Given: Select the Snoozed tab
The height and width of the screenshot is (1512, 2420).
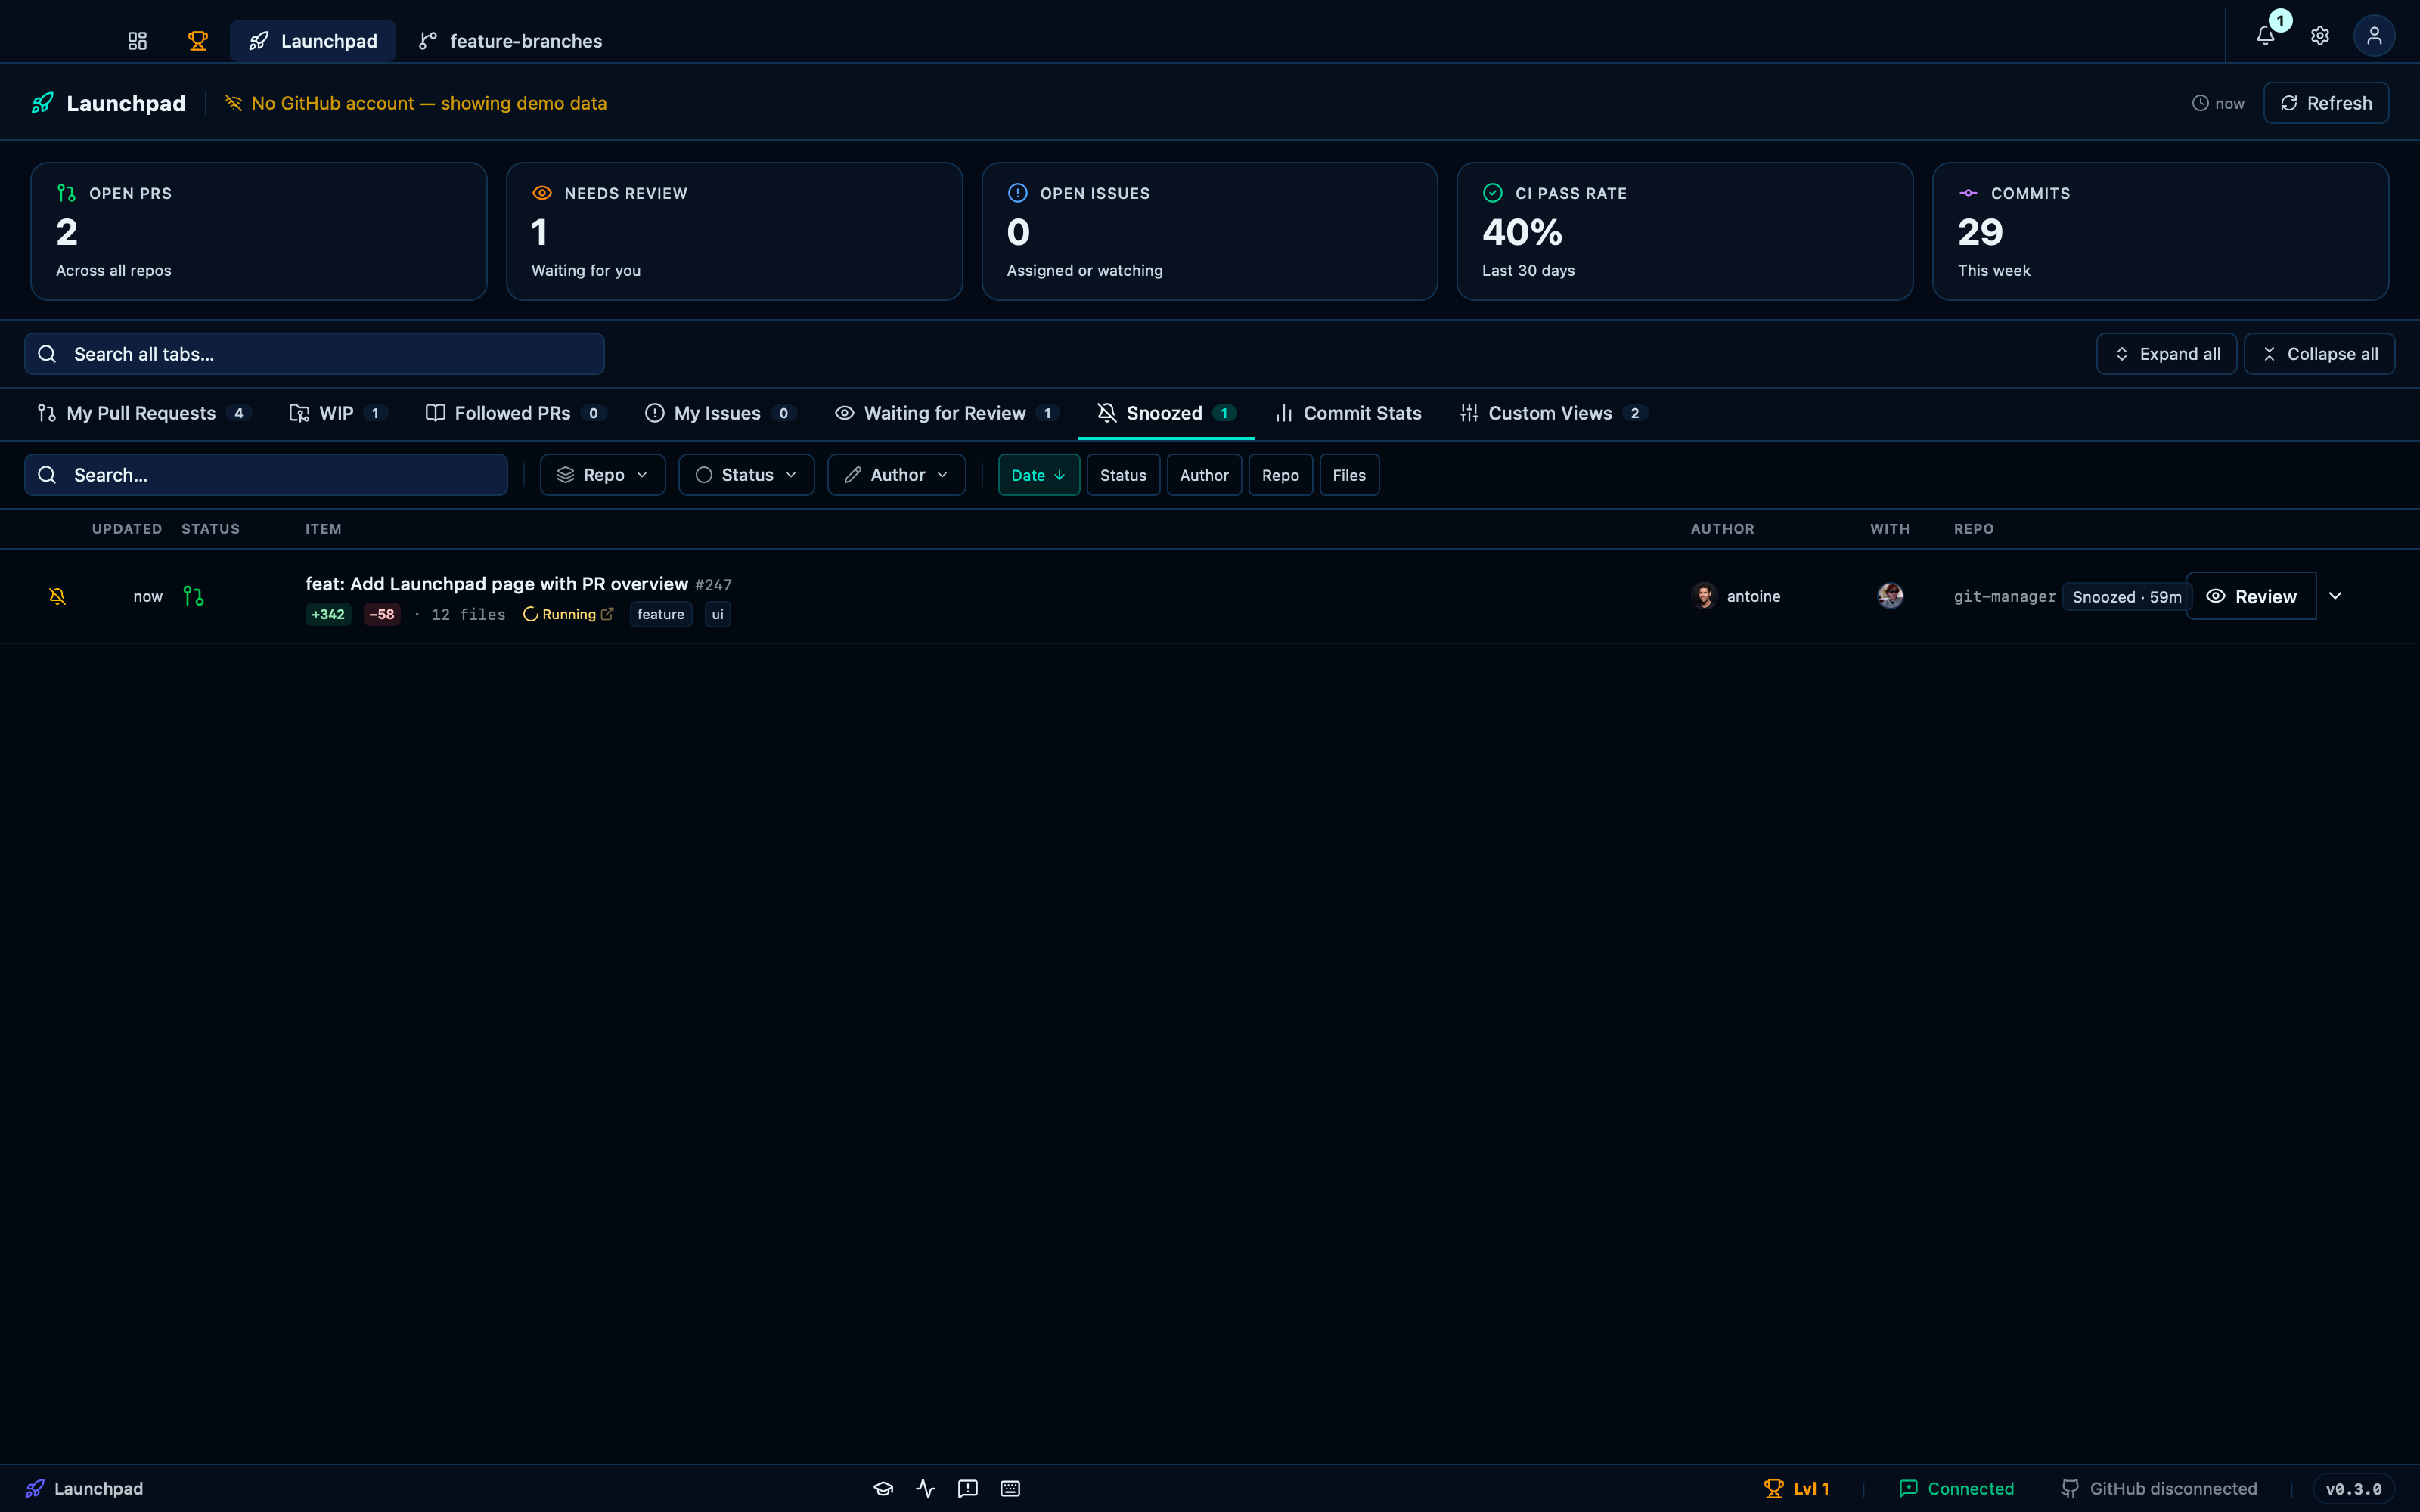Looking at the screenshot, I should [1166, 413].
